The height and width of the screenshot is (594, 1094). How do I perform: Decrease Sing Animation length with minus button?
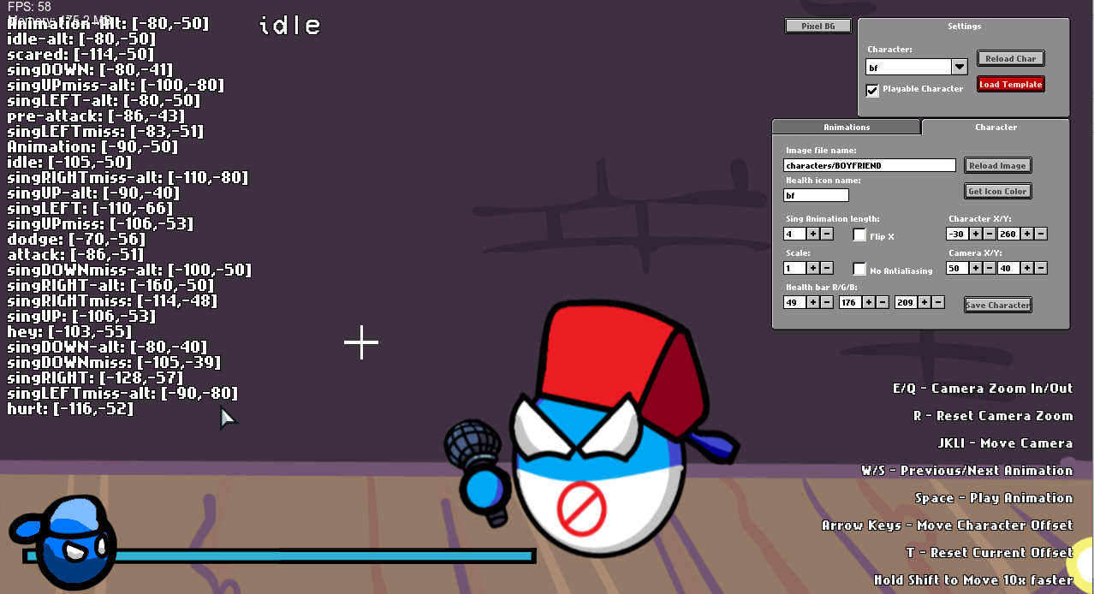point(825,234)
